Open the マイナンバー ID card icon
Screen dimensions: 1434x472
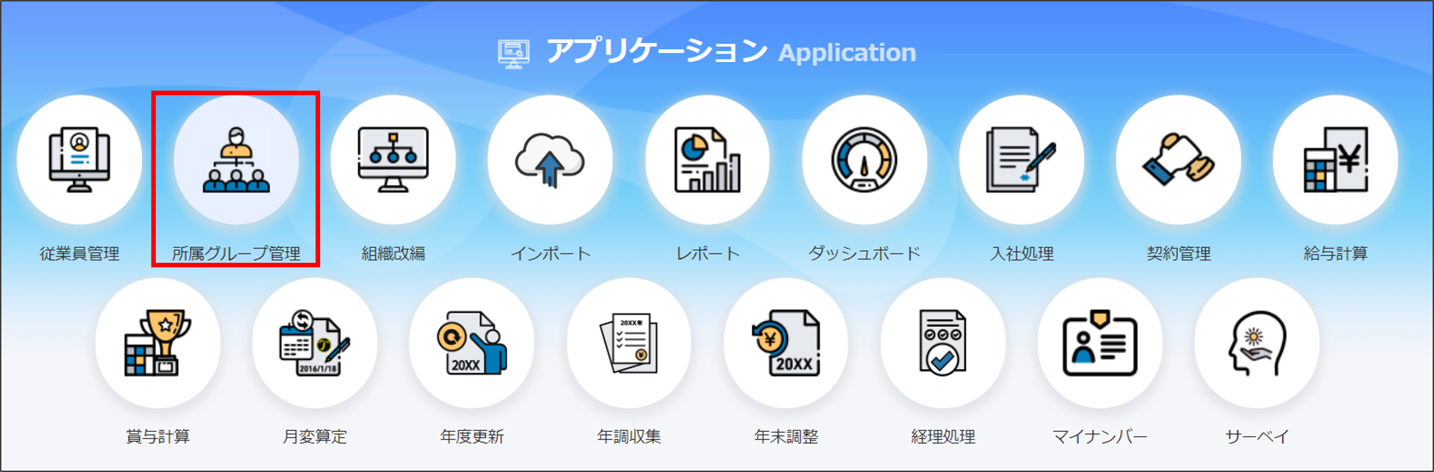1100,343
